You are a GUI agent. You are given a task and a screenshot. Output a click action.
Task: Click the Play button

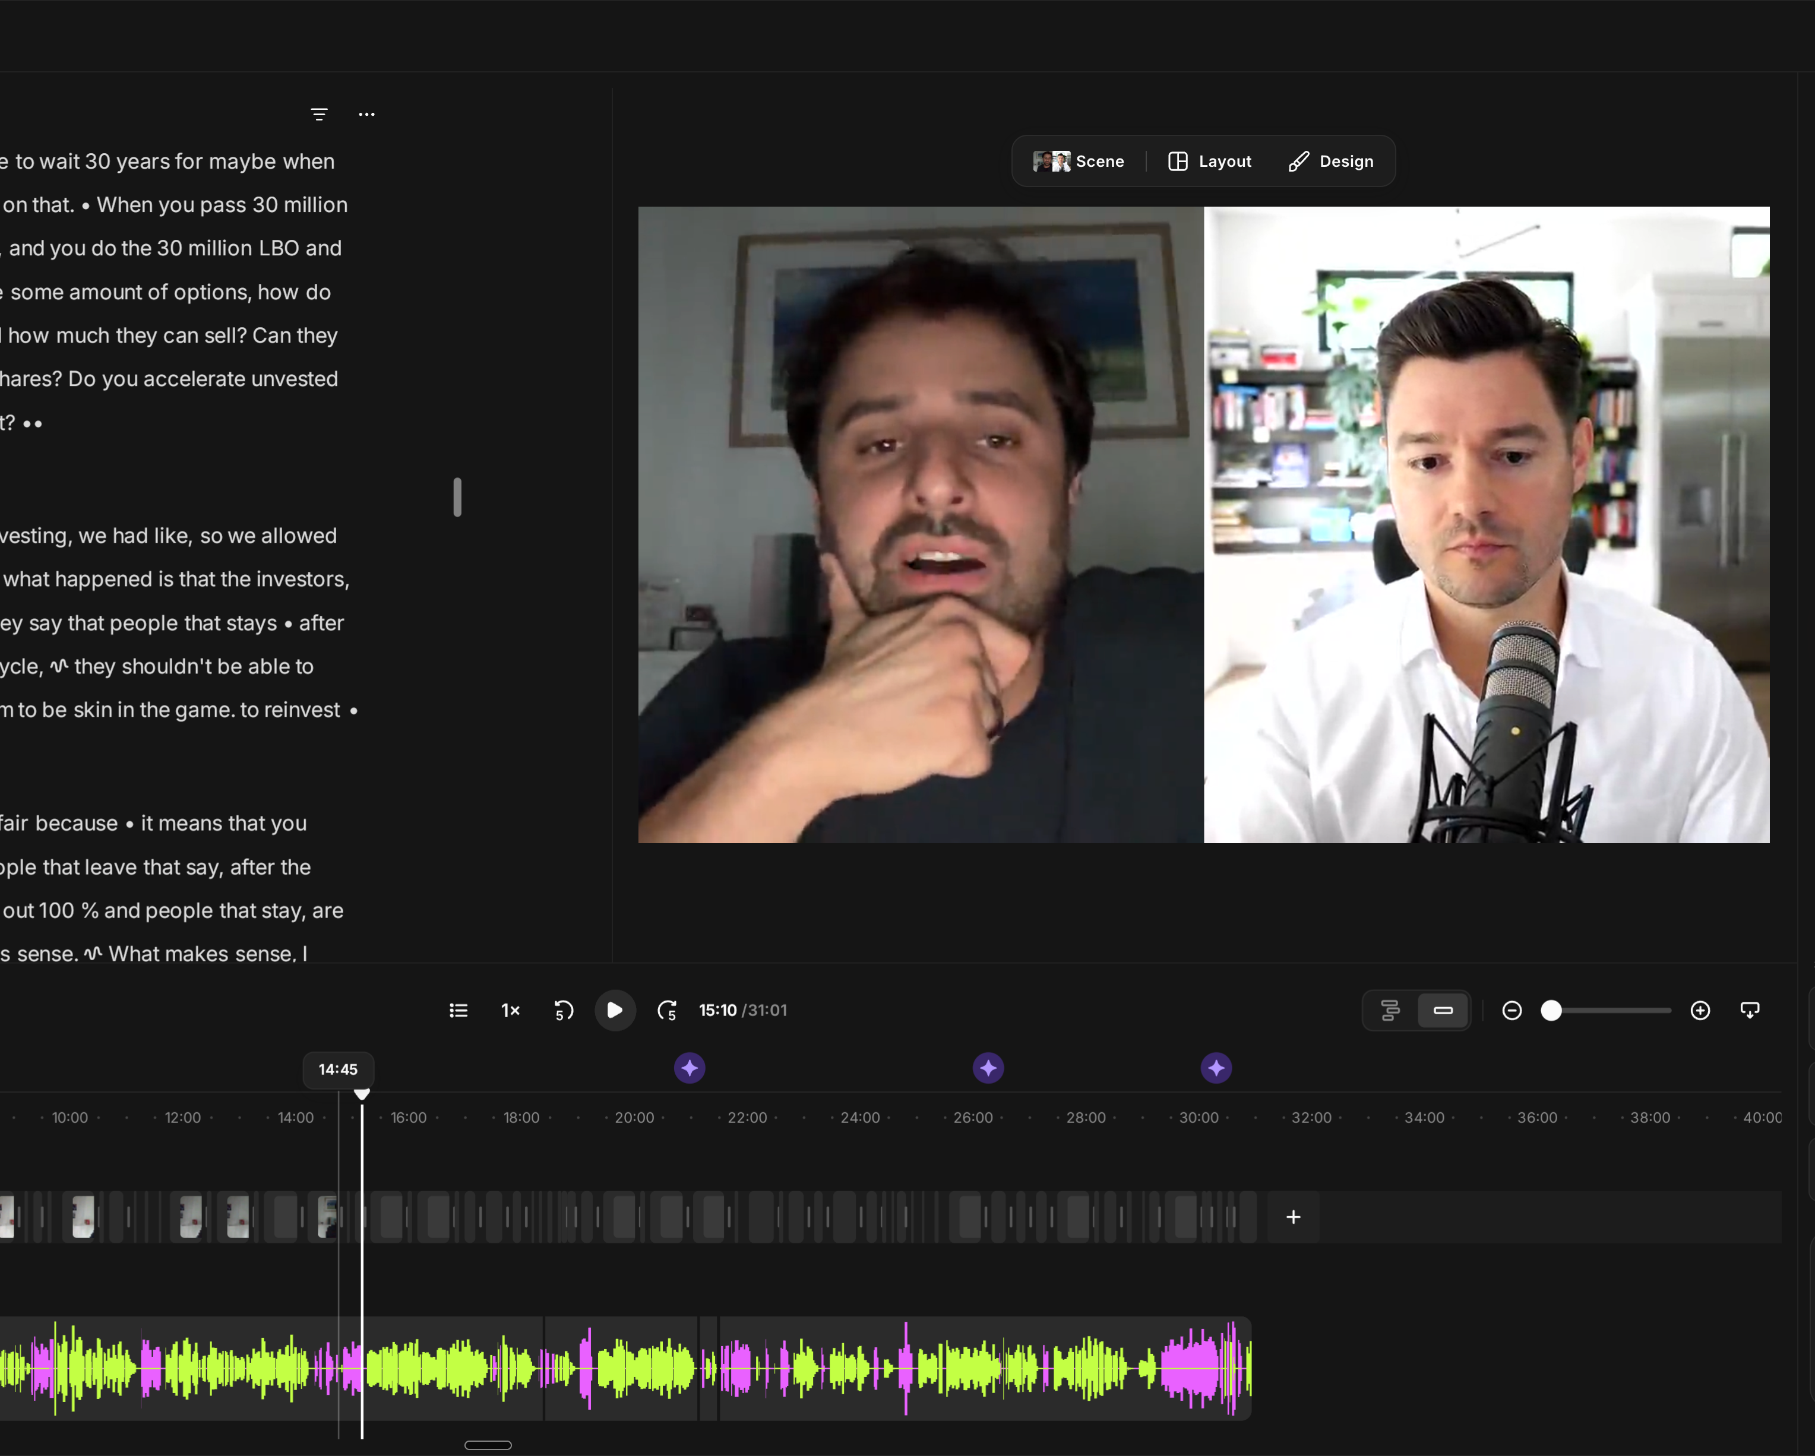click(x=615, y=1010)
